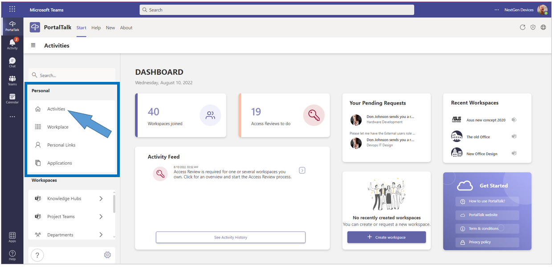Click the PortalTalk logo in the header
The image size is (554, 267).
[35, 28]
